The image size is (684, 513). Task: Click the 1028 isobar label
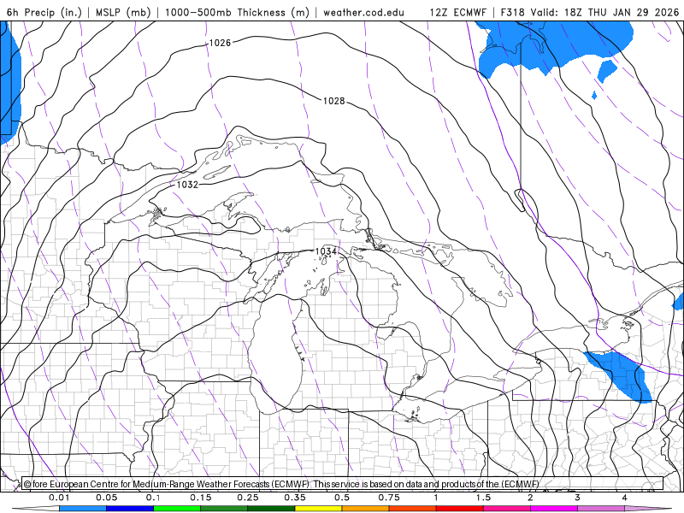(x=333, y=101)
